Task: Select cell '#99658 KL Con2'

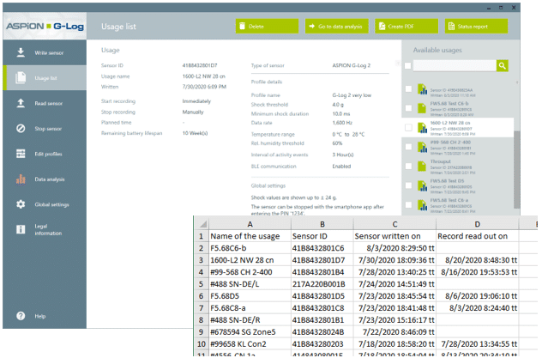Action: [250, 343]
